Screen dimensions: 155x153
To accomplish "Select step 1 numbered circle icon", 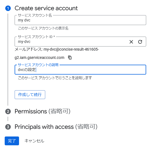I will pyautogui.click(x=8, y=8).
